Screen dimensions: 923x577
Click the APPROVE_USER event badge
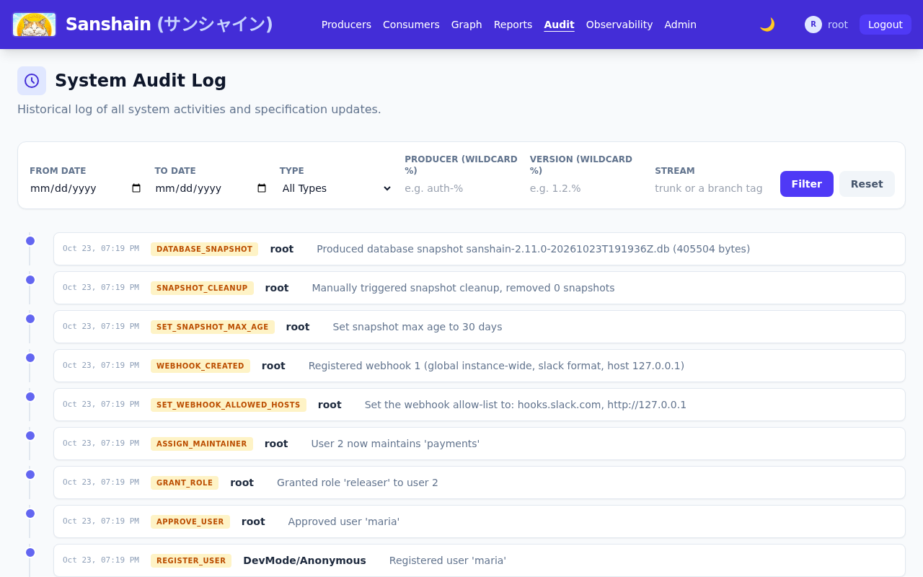190,521
